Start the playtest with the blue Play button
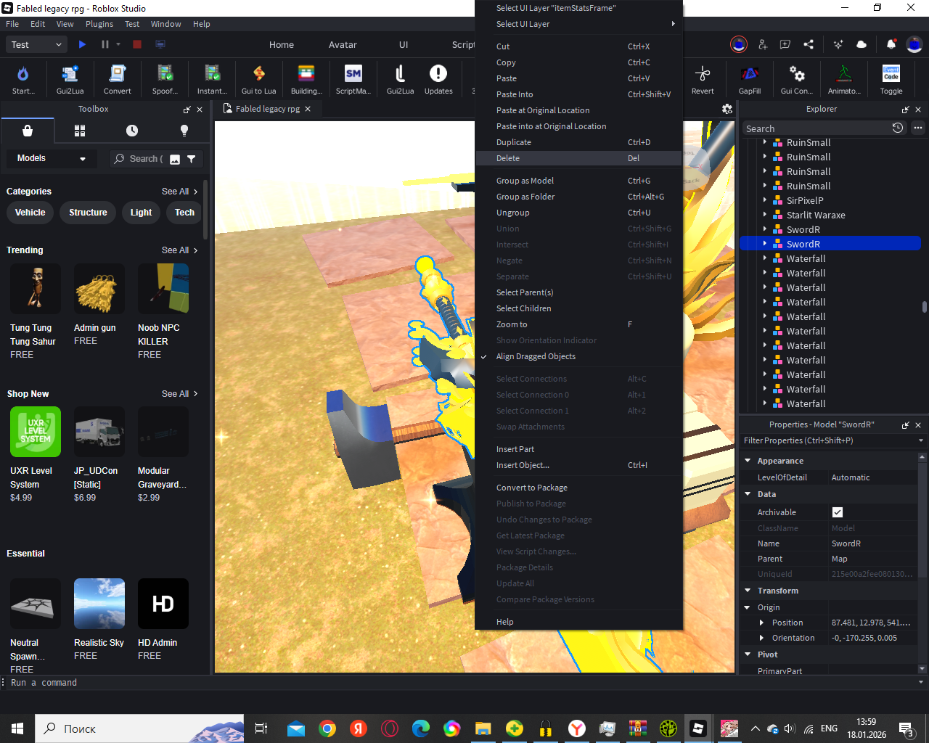 pyautogui.click(x=82, y=44)
